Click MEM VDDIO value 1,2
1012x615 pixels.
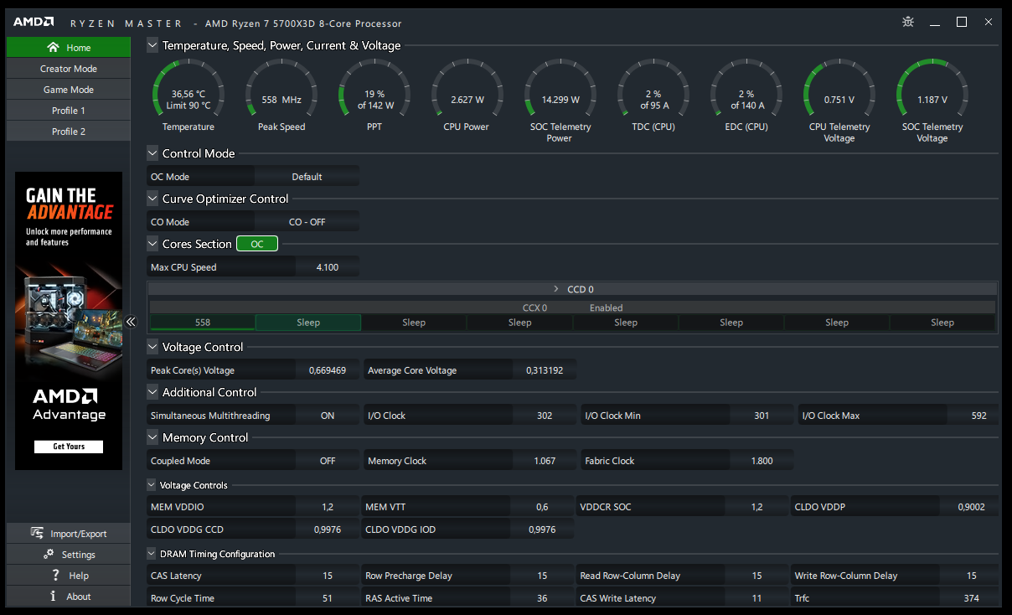point(328,507)
